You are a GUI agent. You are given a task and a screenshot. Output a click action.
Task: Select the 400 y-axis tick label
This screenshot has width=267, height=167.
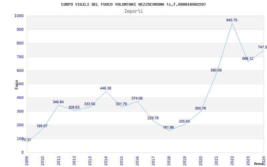click(20, 98)
